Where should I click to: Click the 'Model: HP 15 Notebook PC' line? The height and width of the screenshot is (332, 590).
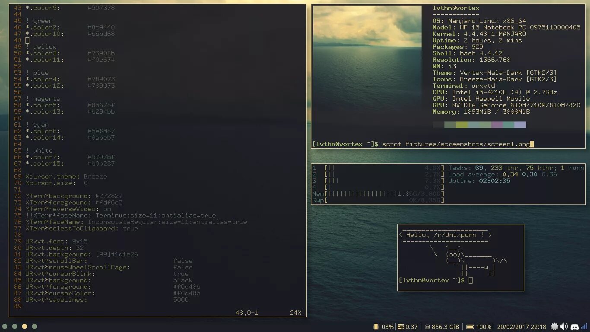point(506,27)
